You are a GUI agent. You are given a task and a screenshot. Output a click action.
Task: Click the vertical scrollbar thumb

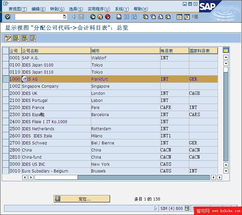(x=226, y=70)
